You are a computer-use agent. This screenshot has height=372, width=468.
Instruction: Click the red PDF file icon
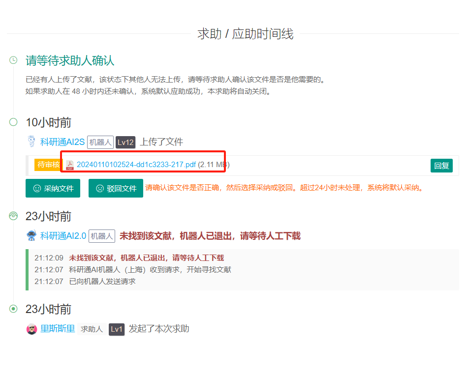[x=69, y=165]
